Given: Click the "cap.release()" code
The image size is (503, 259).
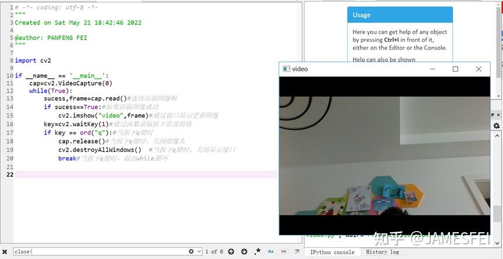Looking at the screenshot, I should coord(82,141).
